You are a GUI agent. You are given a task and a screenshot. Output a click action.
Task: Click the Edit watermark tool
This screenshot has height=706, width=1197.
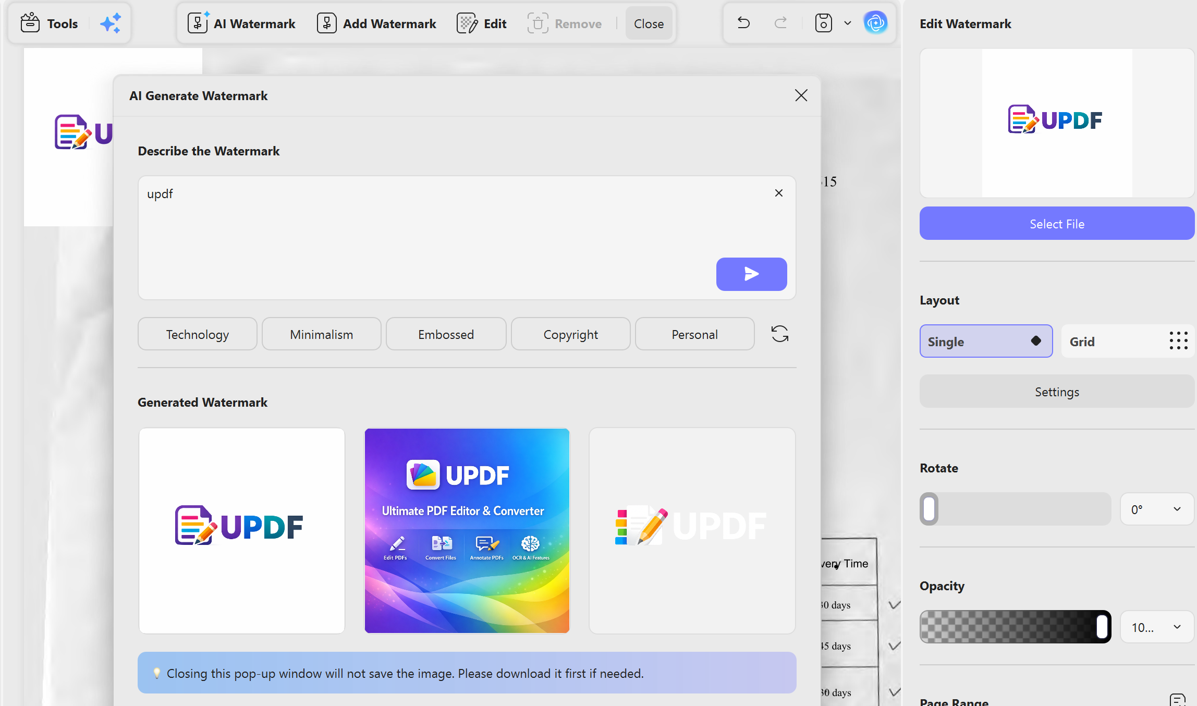coord(482,23)
